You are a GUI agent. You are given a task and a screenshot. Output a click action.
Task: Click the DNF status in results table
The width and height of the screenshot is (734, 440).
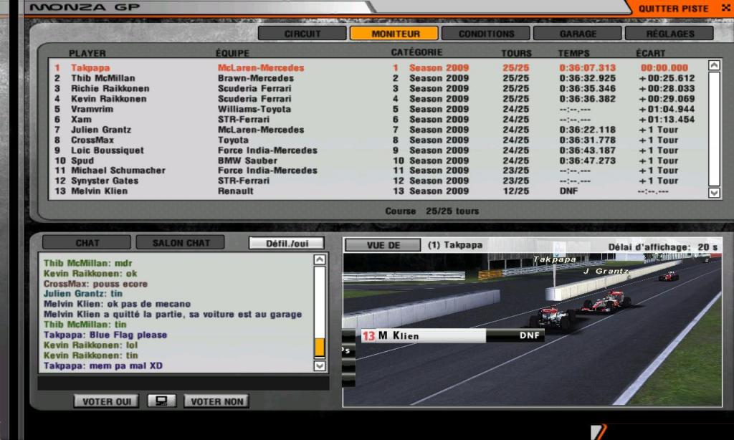pos(568,191)
